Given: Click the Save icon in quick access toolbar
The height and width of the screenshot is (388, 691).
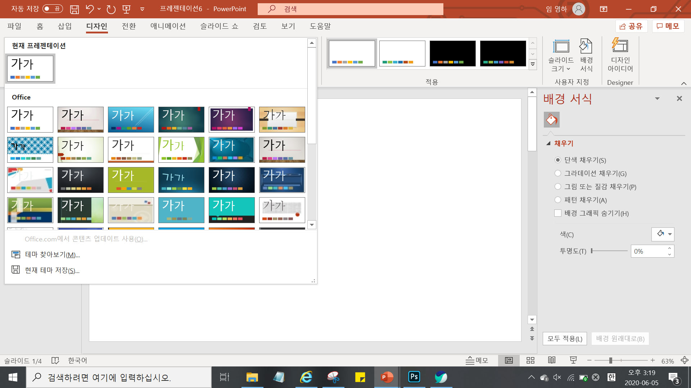Looking at the screenshot, I should click(74, 9).
